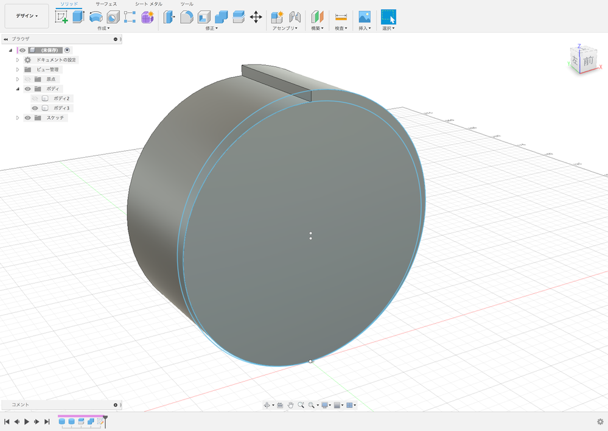Open the 選択 menu
Image resolution: width=608 pixels, height=431 pixels.
click(388, 29)
